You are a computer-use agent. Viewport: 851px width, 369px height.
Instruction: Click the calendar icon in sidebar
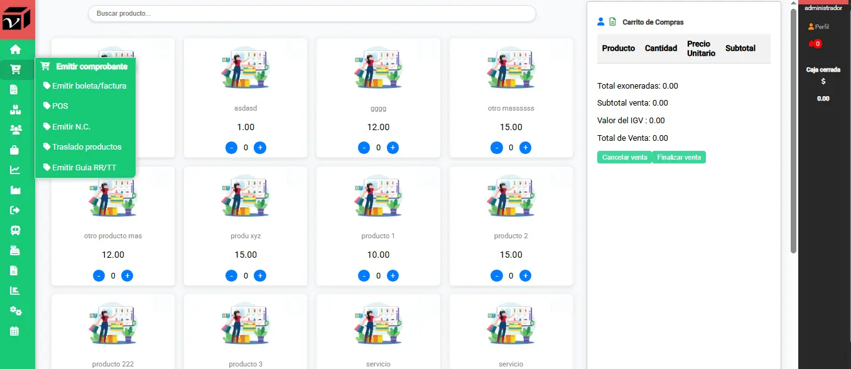(16, 331)
